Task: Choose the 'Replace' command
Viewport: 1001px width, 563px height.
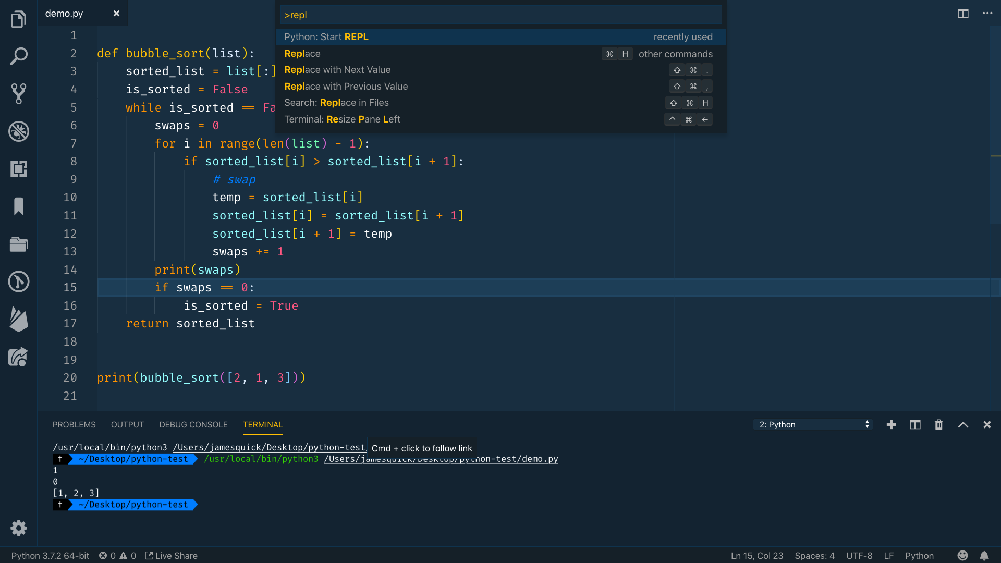Action: (x=500, y=54)
